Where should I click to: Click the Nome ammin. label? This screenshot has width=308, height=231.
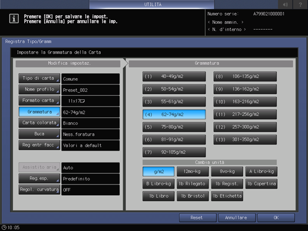coord(226,22)
